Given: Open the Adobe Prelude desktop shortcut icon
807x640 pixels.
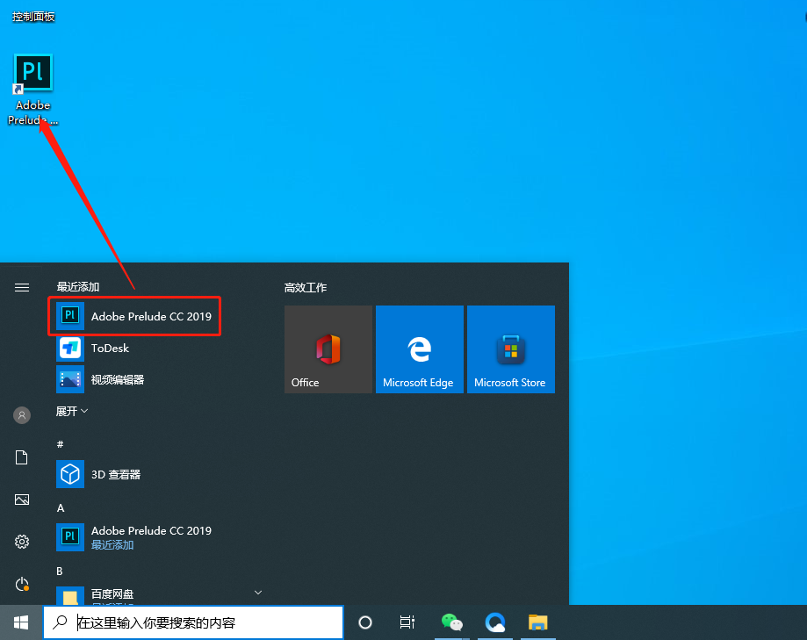Looking at the screenshot, I should click(33, 73).
